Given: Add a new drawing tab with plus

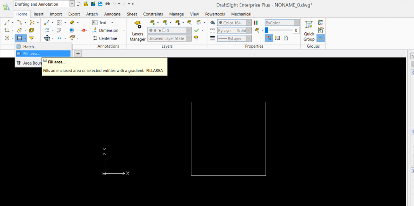Looking at the screenshot, I should pos(78,54).
